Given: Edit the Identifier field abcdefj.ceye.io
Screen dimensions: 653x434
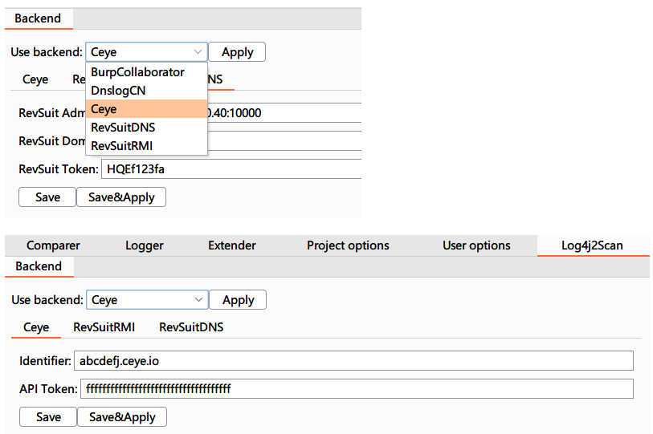Looking at the screenshot, I should pyautogui.click(x=353, y=360).
